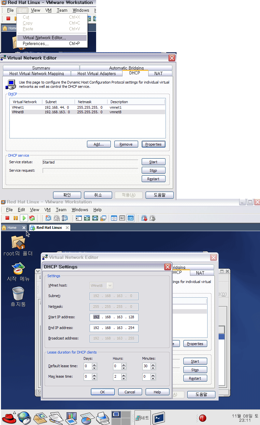Click the red alert notification icon in panel
Screen dimensions: 260x425
[x=203, y=418]
